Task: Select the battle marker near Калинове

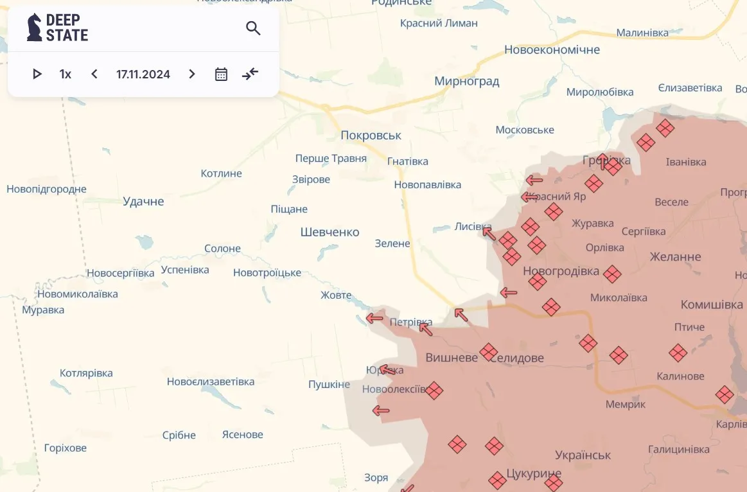Action: [678, 353]
